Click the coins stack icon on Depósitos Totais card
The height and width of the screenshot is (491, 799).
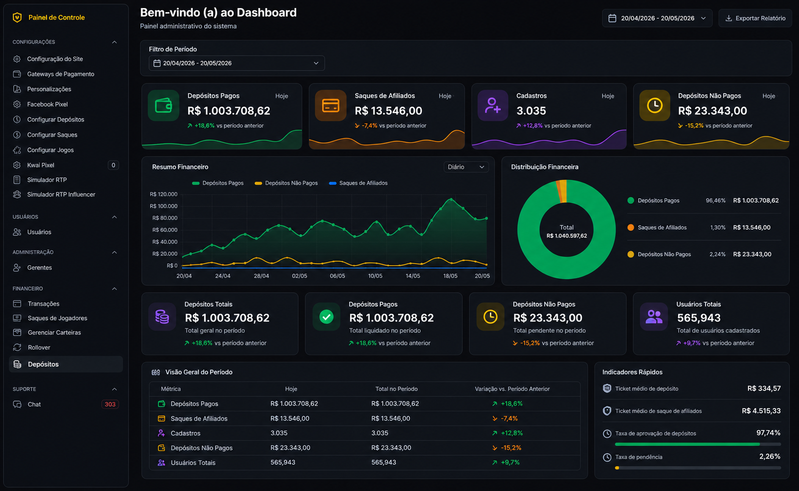point(162,317)
